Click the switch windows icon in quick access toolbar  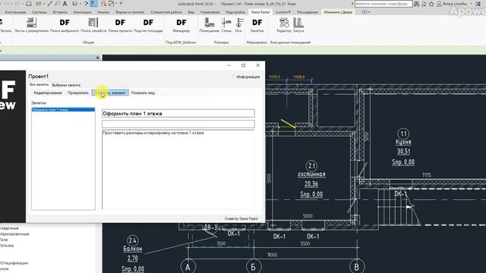(112, 4)
